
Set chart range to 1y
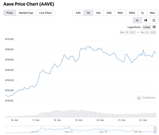[143, 13]
